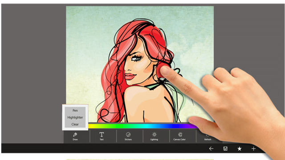285x160 pixels.
Task: Choose Highlighter from the draw menu
Action: (75, 117)
